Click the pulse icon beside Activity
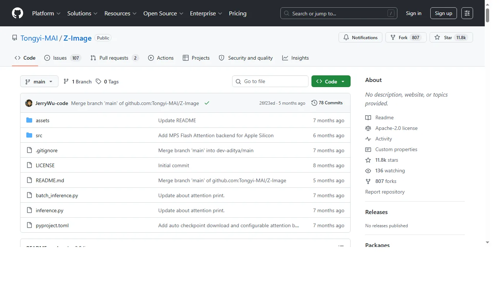Image resolution: width=499 pixels, height=281 pixels. [x=368, y=139]
